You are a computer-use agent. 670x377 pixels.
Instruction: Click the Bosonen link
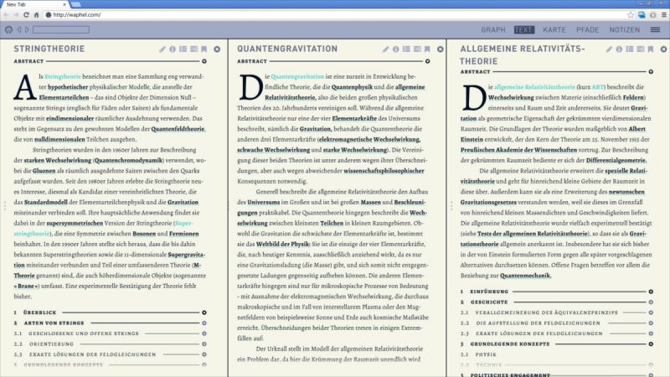click(x=144, y=234)
